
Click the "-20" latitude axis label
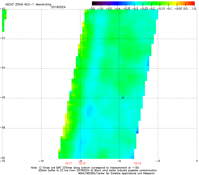coord(2,158)
